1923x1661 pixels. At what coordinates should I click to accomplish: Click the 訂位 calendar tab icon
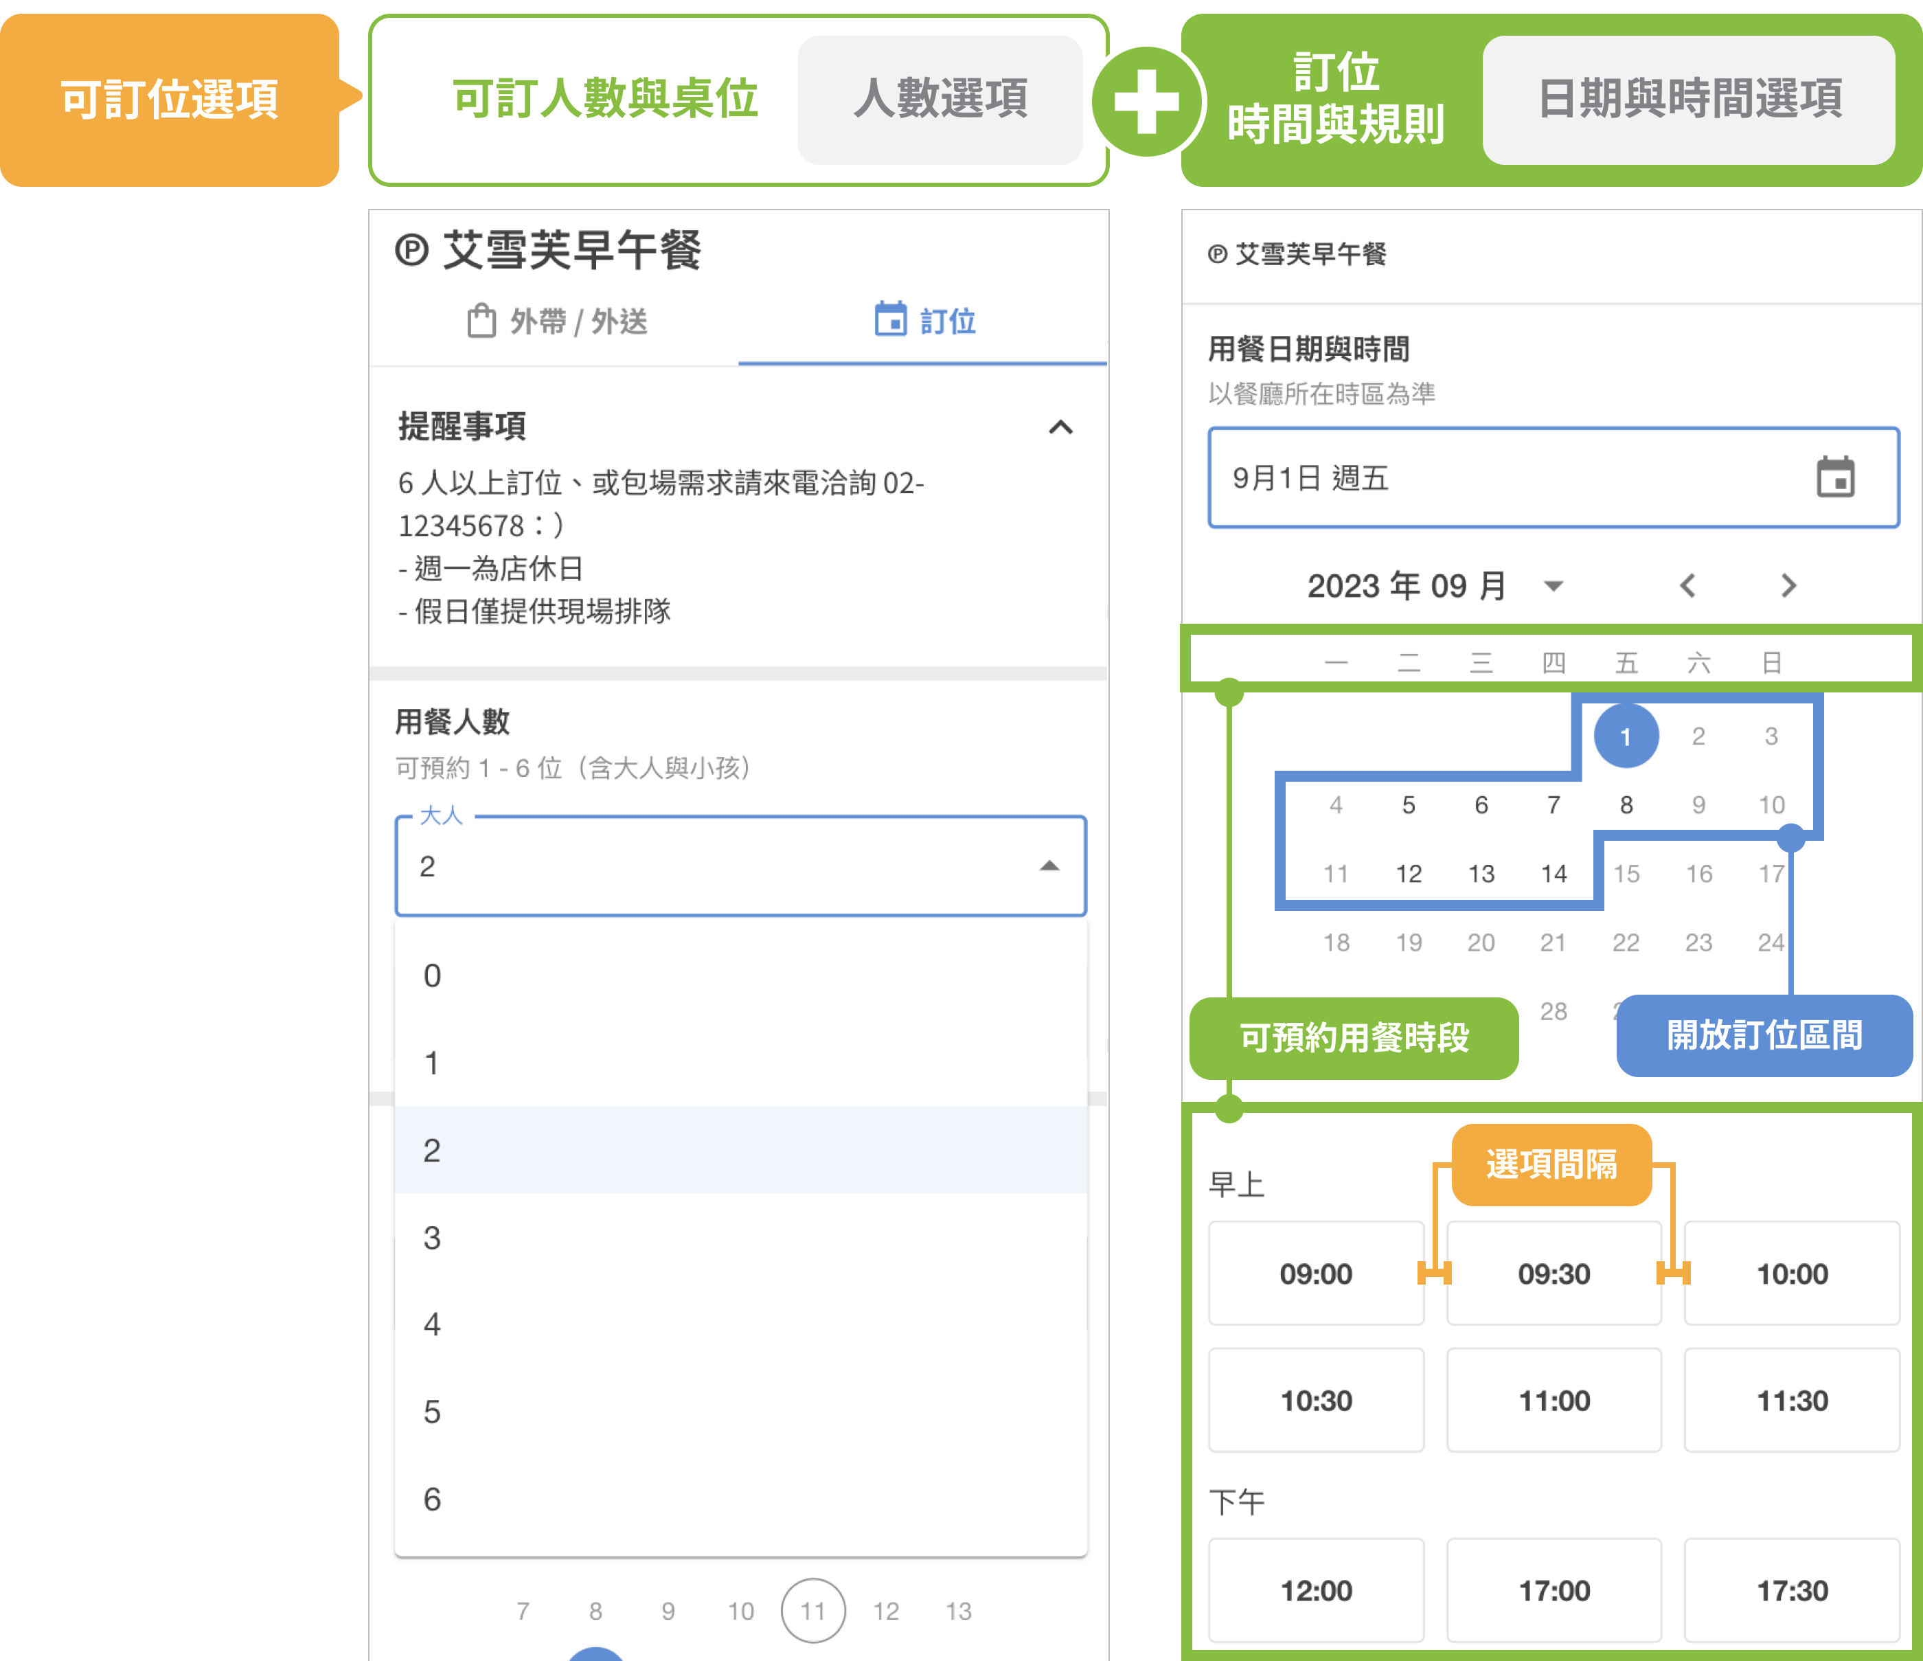click(x=890, y=319)
